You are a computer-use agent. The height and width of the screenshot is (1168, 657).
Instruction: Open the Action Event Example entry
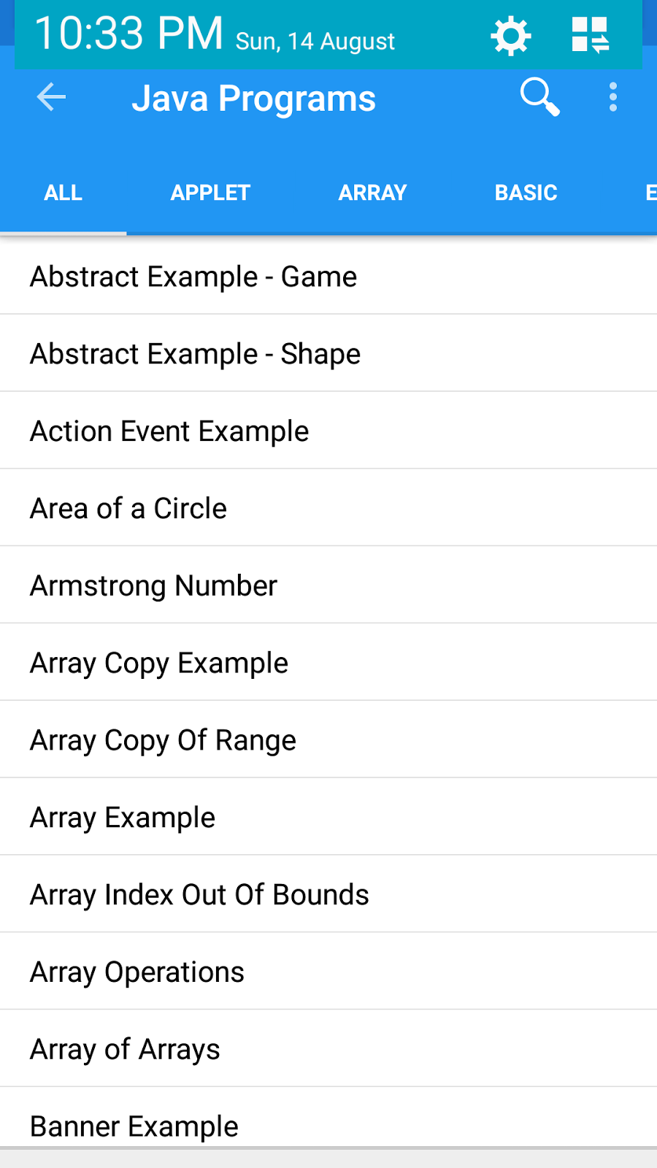pyautogui.click(x=169, y=431)
